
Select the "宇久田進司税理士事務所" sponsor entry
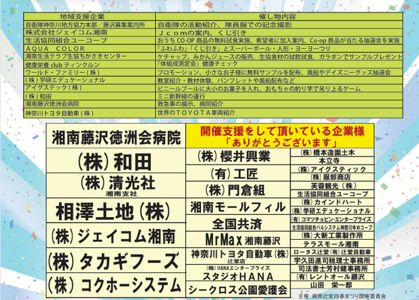pos(332,260)
